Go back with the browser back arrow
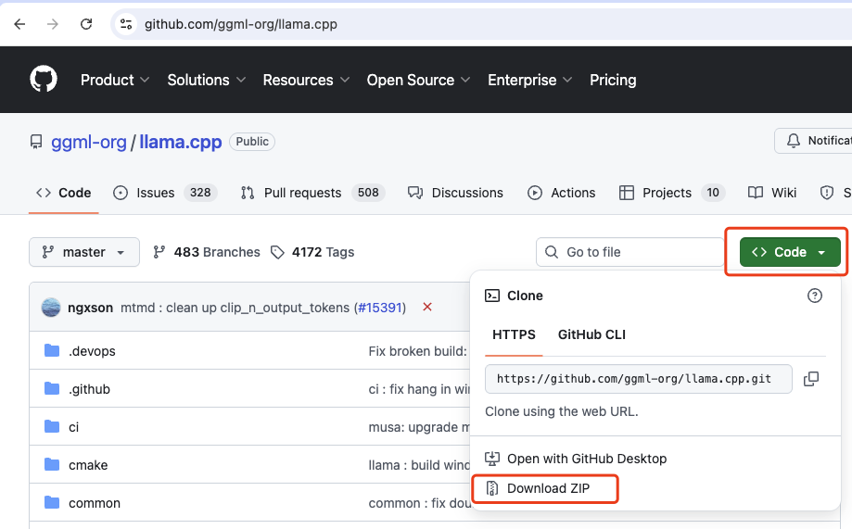 point(20,24)
